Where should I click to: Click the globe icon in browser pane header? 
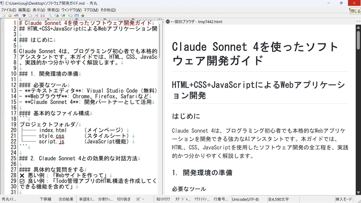point(168,22)
